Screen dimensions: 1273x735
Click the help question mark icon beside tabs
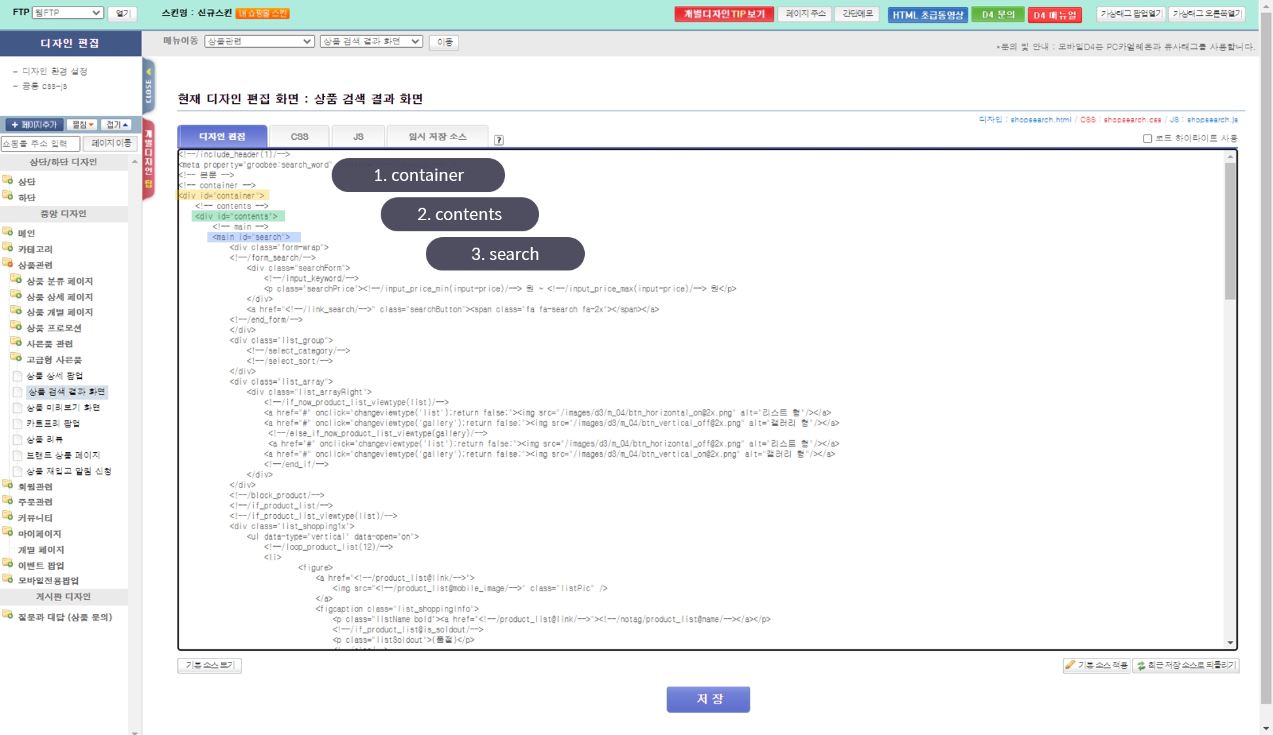click(498, 140)
